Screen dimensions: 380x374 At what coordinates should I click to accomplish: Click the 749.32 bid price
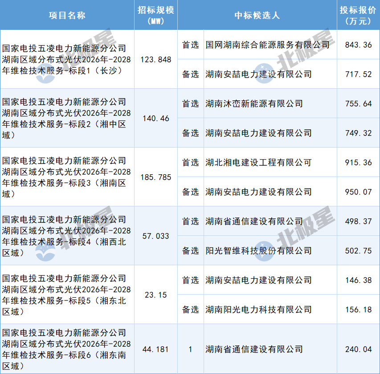[x=359, y=133]
